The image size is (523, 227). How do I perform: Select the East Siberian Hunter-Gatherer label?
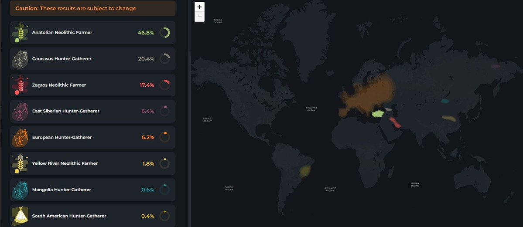pyautogui.click(x=66, y=111)
